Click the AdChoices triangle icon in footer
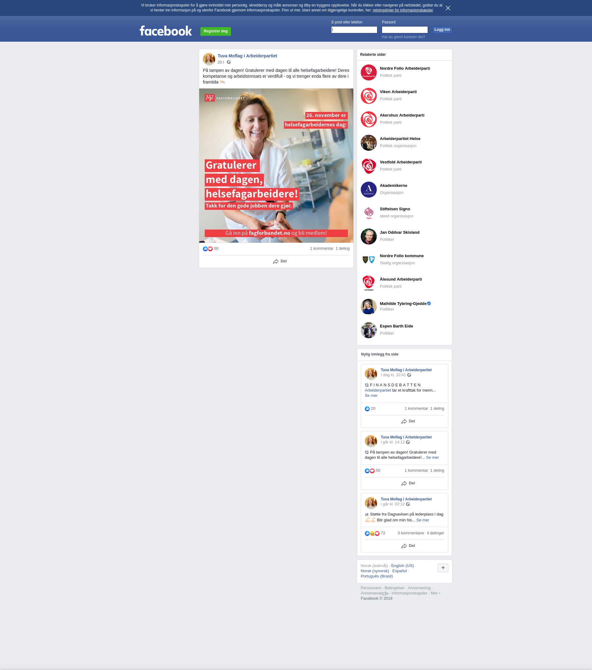The height and width of the screenshot is (670, 592). pyautogui.click(x=386, y=593)
